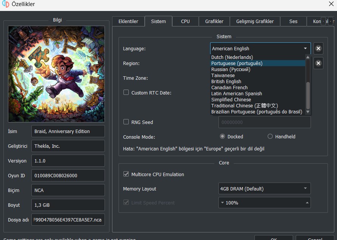Image resolution: width=337 pixels, height=240 pixels.
Task: Enable the RNG Seed checkbox
Action: tap(126, 122)
